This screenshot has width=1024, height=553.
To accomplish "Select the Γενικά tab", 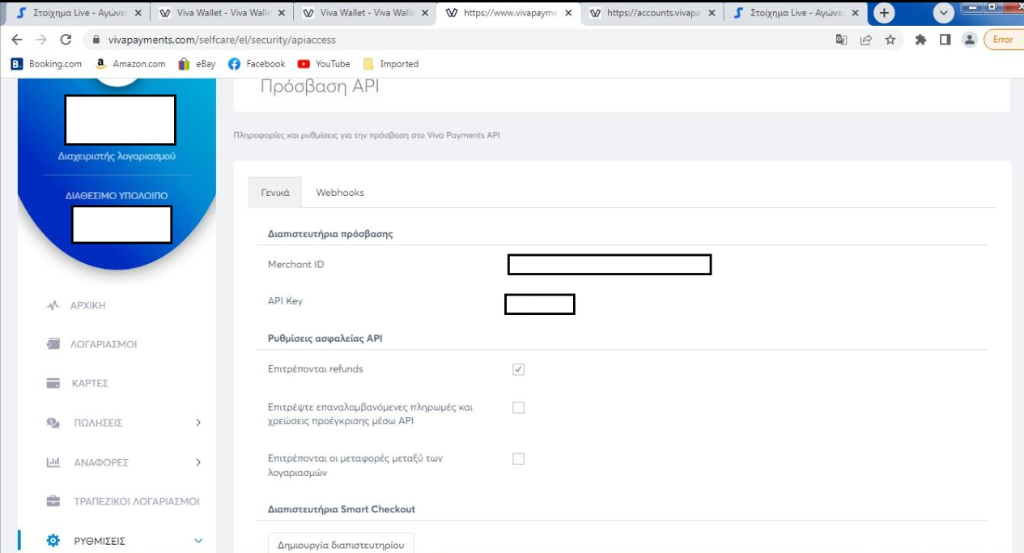I will point(275,193).
